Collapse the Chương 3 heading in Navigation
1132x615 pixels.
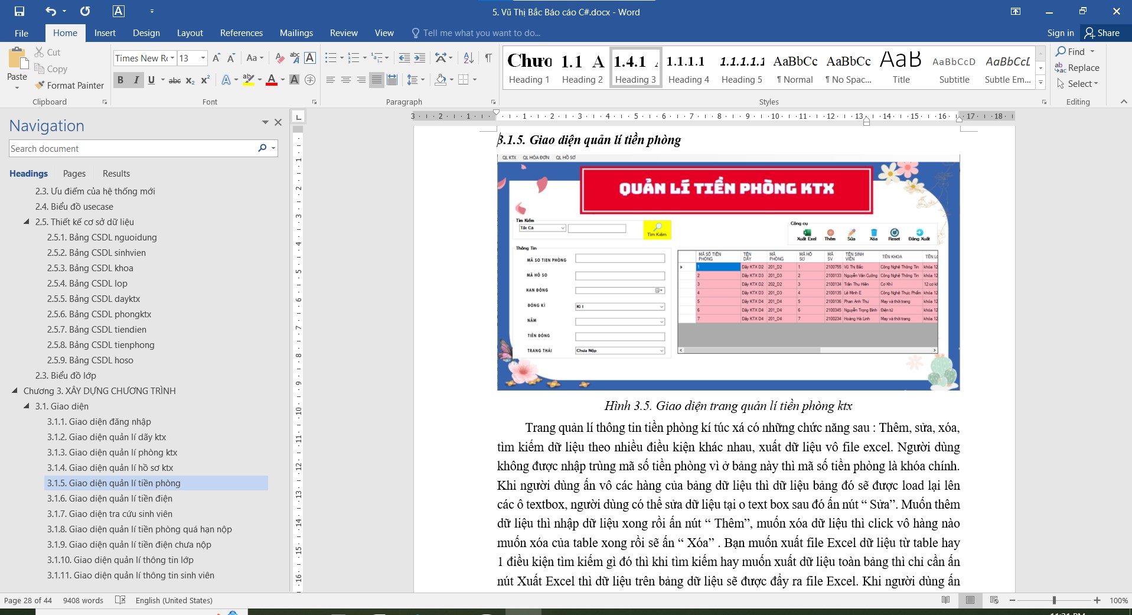coord(15,391)
